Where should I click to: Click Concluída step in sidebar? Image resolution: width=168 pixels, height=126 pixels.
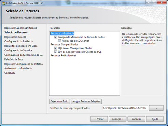10,73
